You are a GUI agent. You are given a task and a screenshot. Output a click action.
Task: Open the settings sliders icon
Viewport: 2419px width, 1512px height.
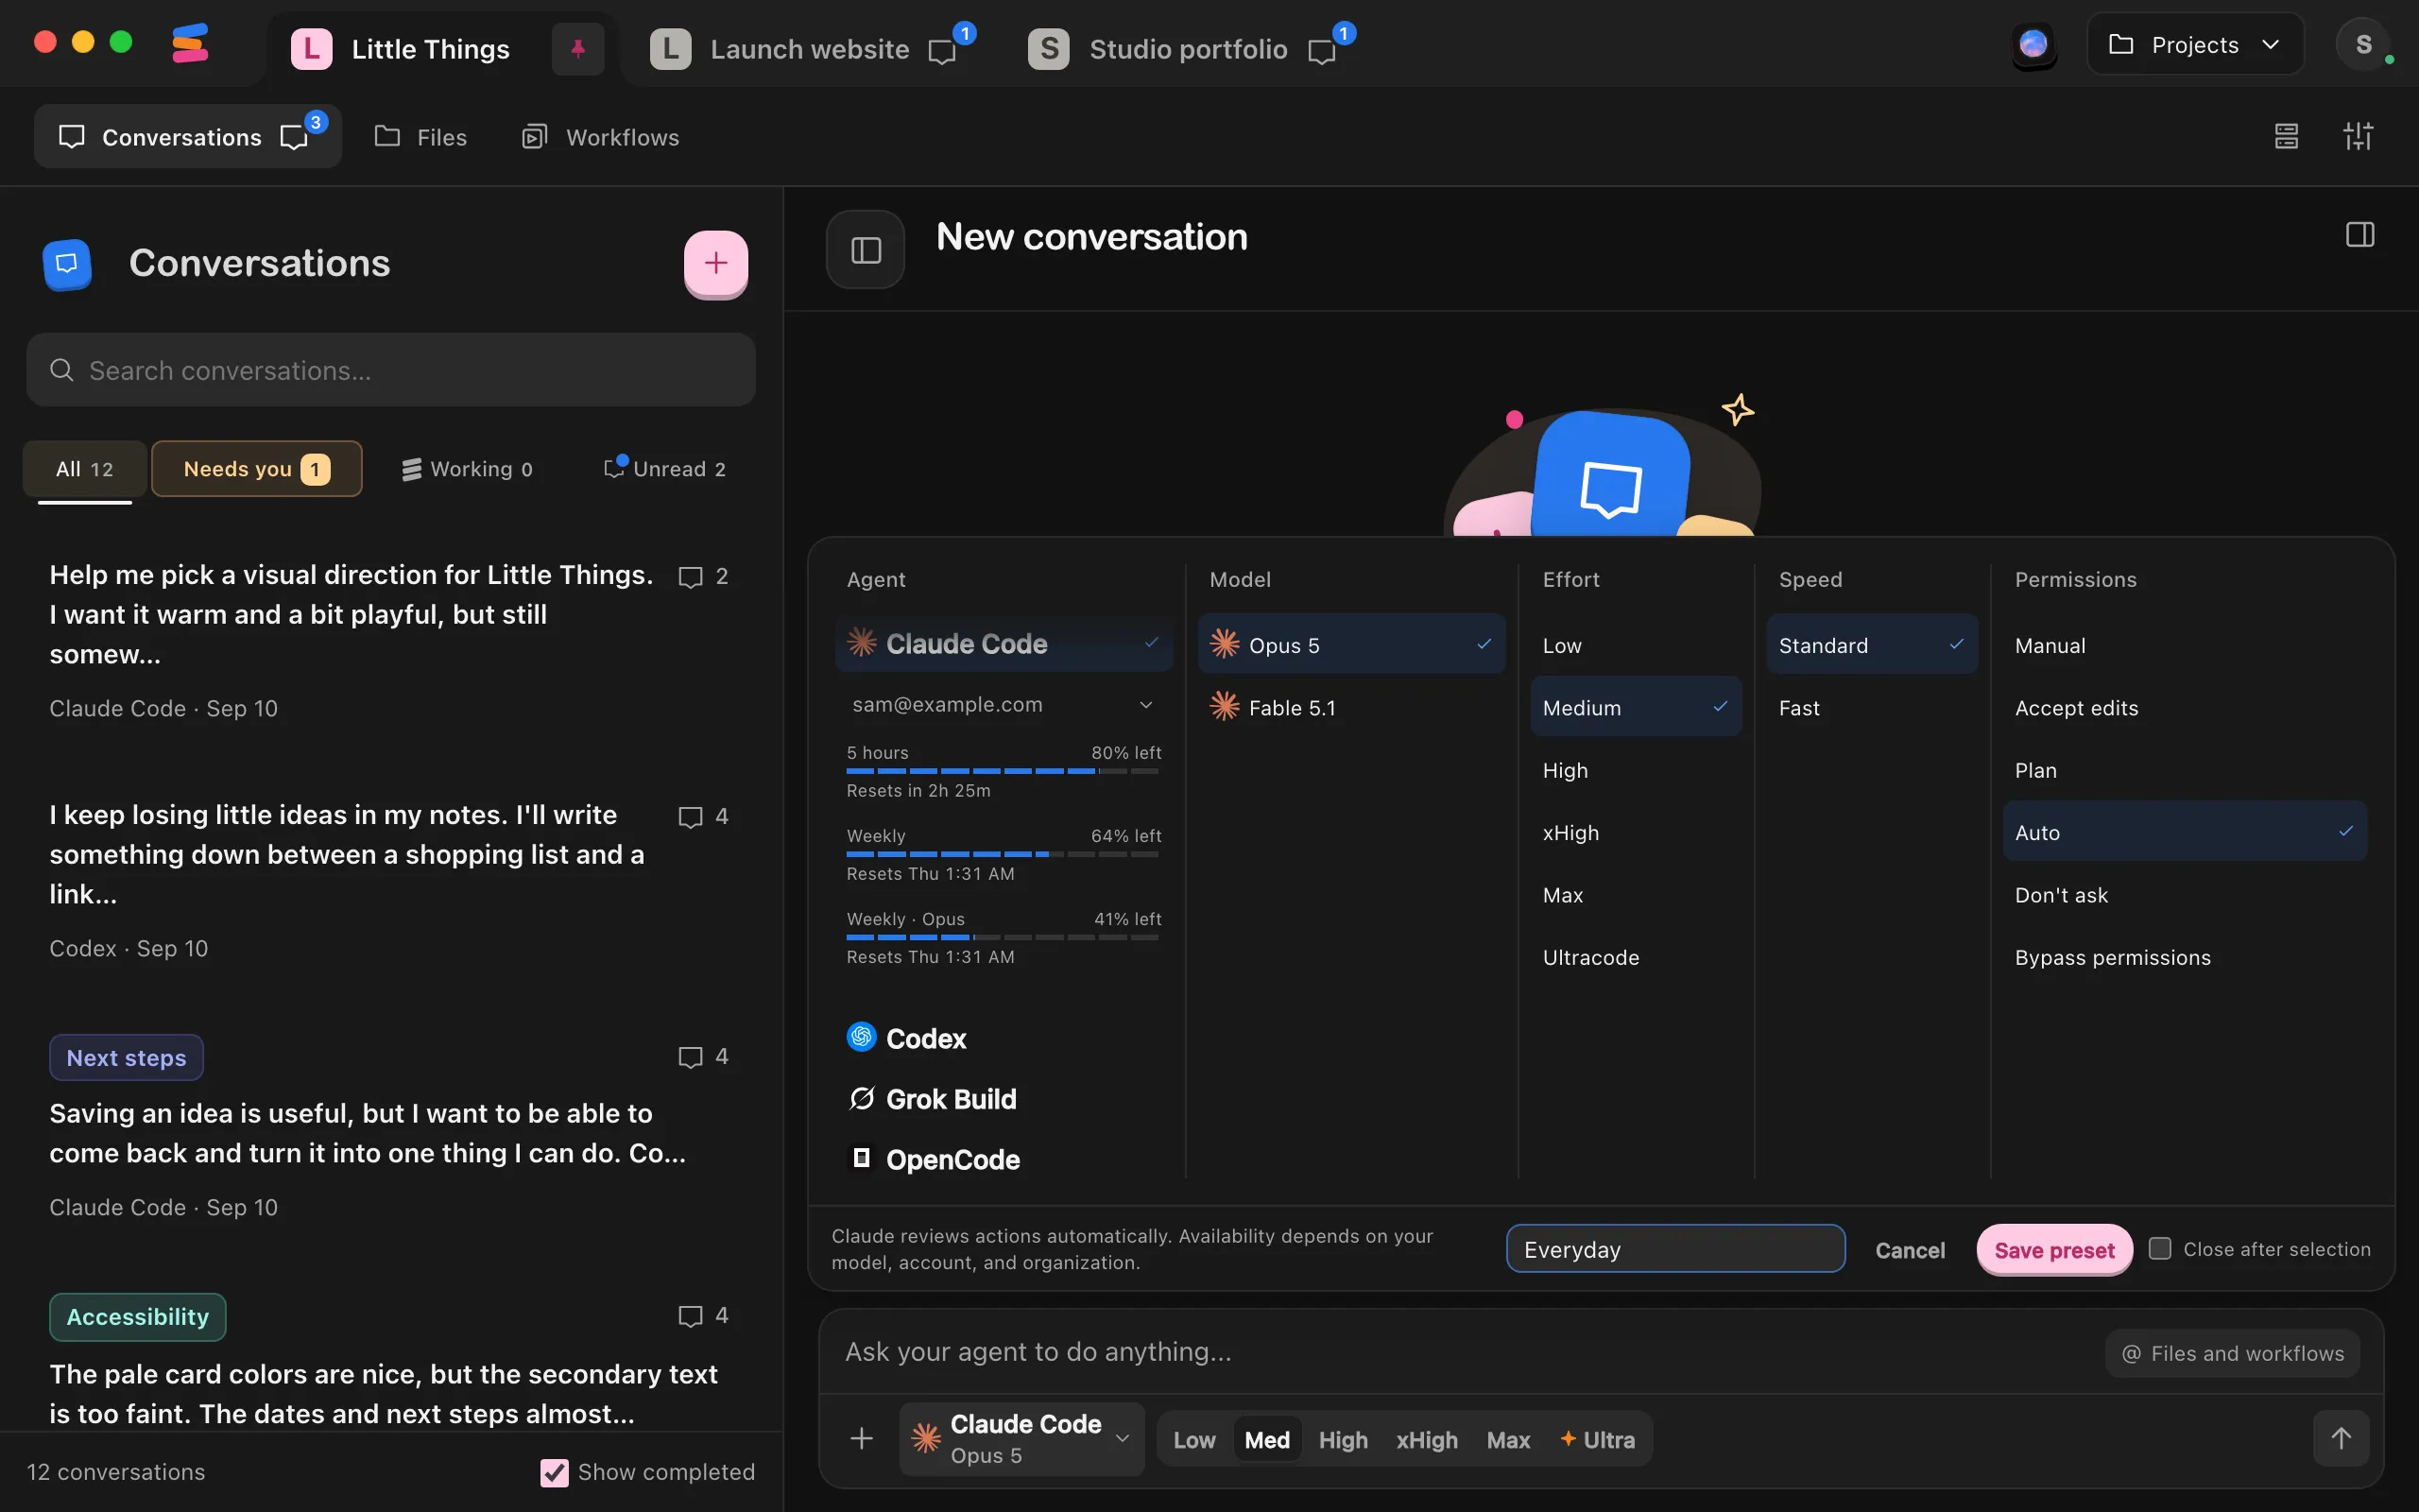(x=2358, y=136)
